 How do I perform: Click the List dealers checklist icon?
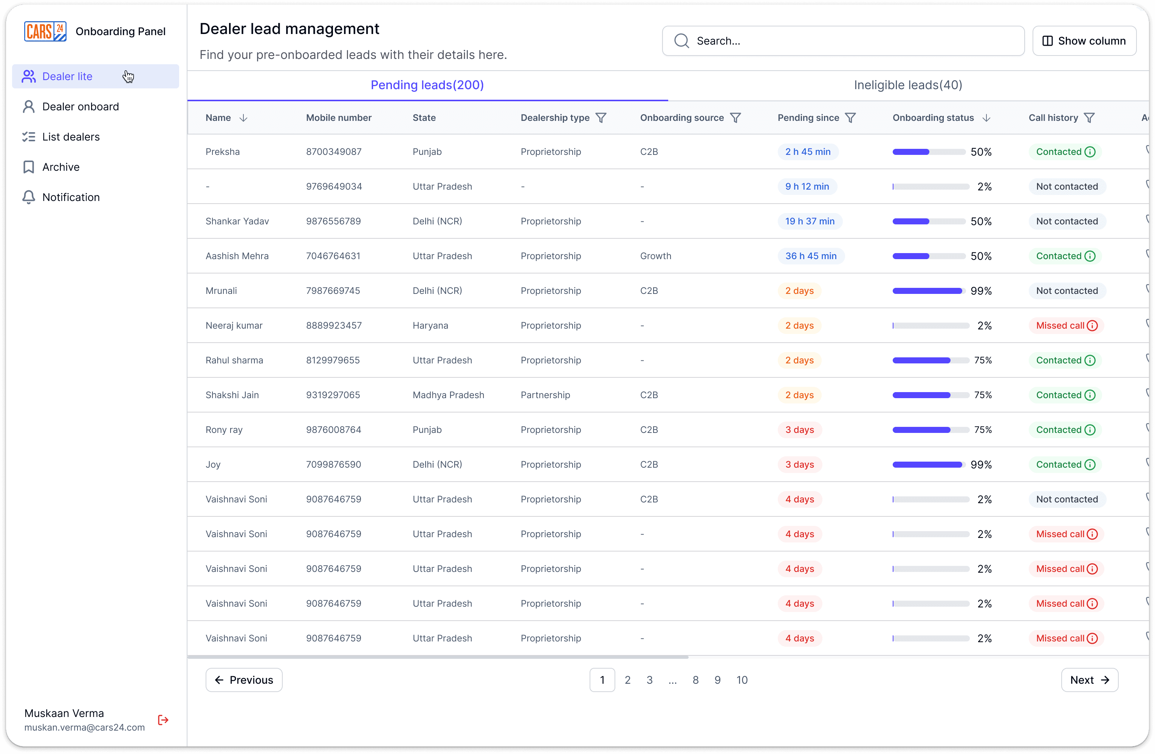tap(29, 137)
